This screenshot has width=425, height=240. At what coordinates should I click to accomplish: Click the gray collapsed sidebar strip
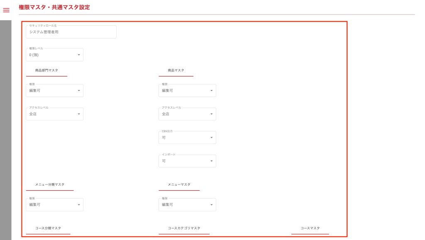[5, 124]
